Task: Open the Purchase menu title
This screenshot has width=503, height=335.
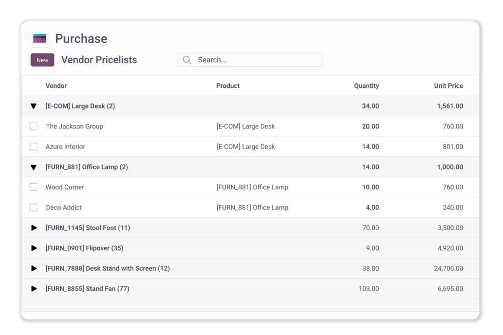Action: 81,38
